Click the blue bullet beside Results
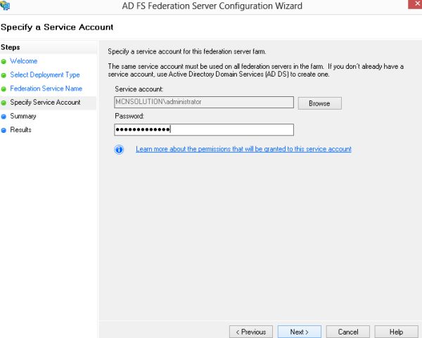The height and width of the screenshot is (338, 422). 4,130
